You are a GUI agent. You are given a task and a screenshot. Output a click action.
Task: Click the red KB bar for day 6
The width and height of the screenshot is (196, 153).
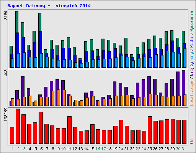pyautogui.click(x=41, y=128)
